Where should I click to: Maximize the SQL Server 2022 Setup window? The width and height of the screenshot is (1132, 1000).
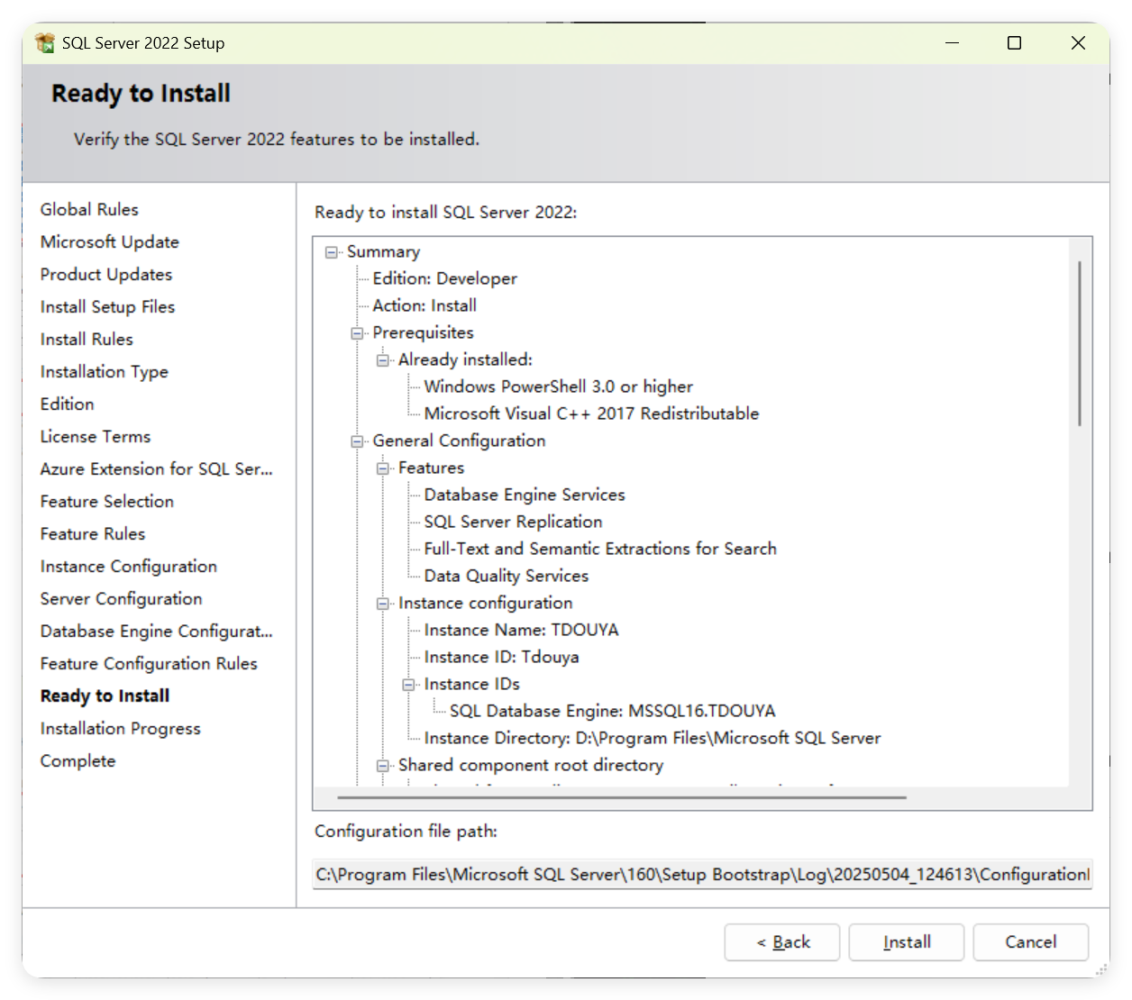(x=1015, y=42)
